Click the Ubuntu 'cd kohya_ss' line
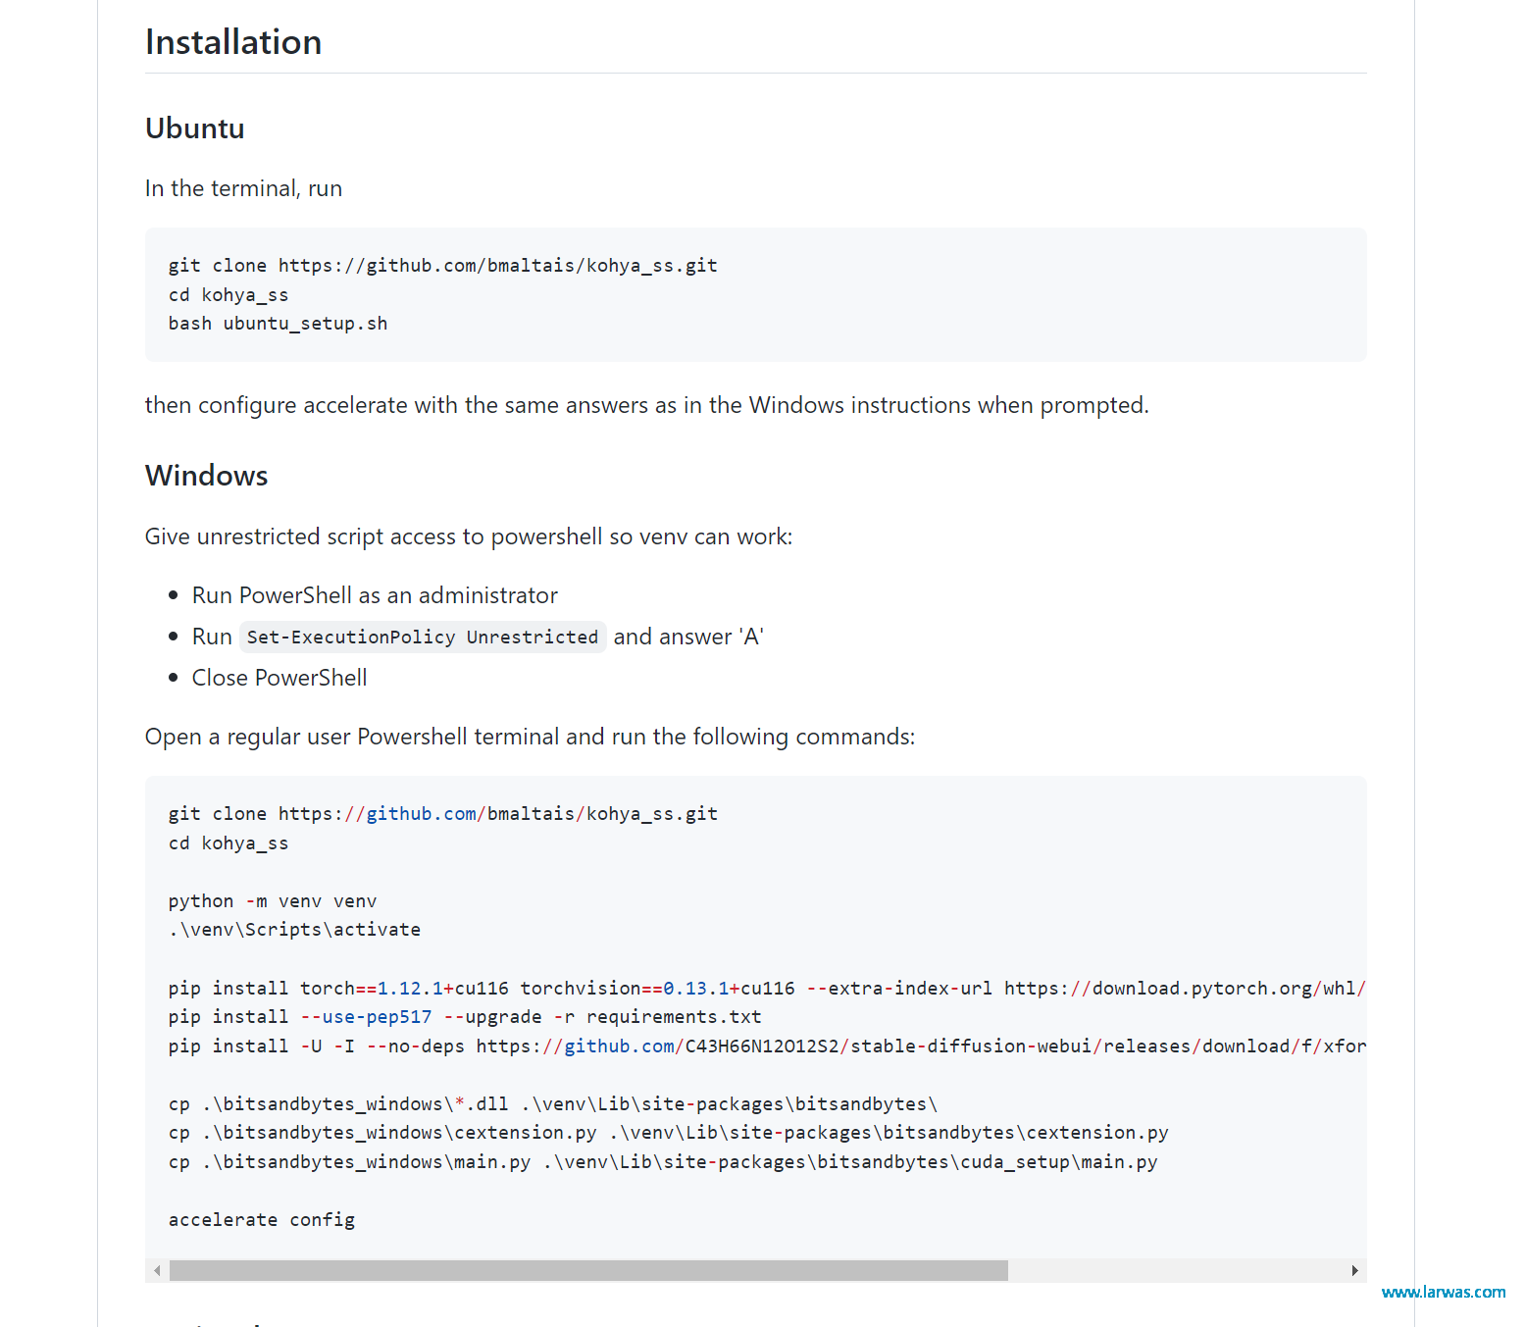 [x=228, y=295]
